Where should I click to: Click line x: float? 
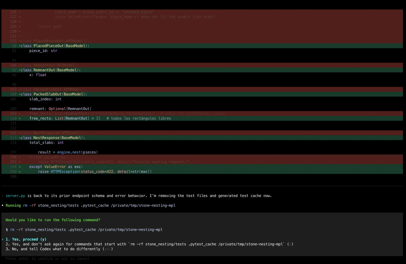tap(202, 75)
